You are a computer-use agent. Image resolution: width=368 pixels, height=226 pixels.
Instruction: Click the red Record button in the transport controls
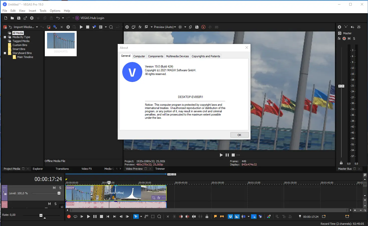pyautogui.click(x=69, y=216)
